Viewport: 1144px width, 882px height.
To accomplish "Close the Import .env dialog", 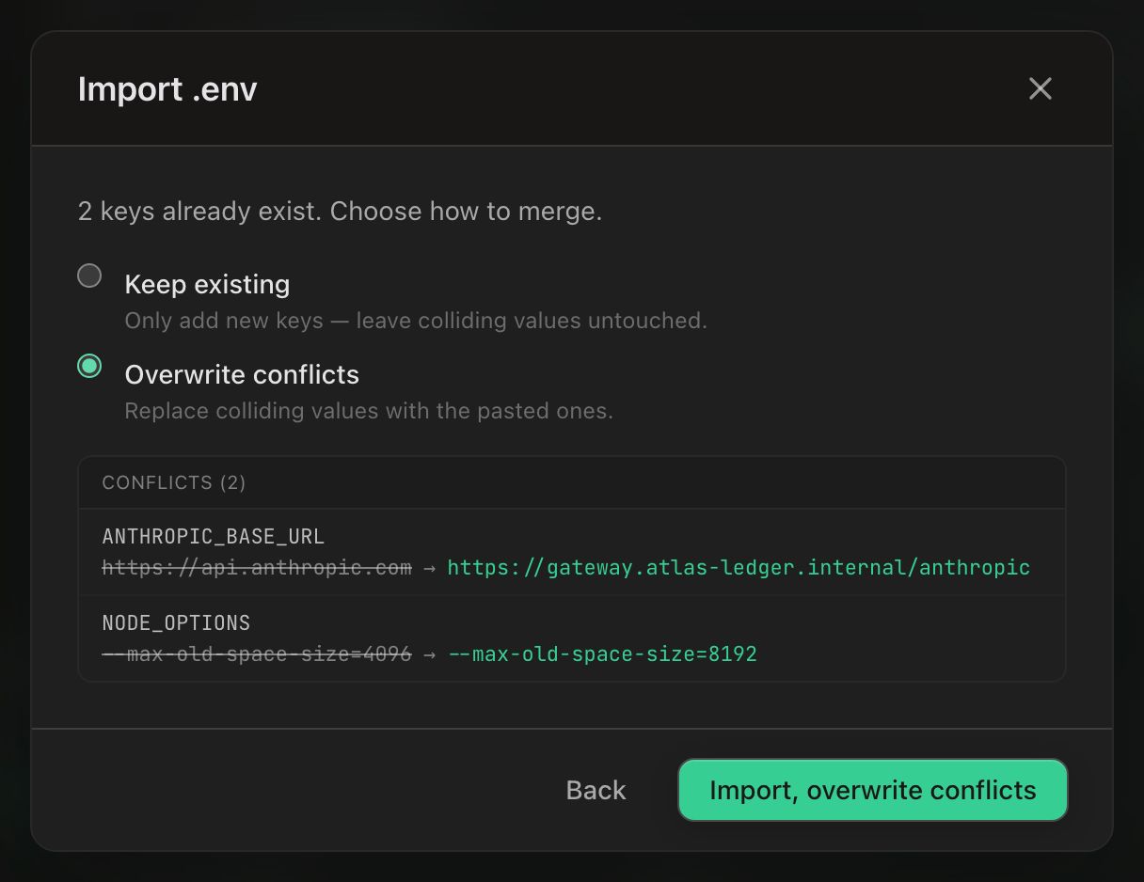I will point(1040,88).
